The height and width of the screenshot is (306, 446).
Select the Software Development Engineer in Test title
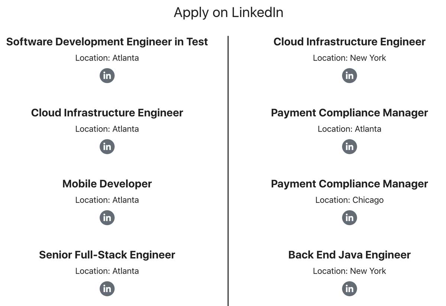coord(107,42)
